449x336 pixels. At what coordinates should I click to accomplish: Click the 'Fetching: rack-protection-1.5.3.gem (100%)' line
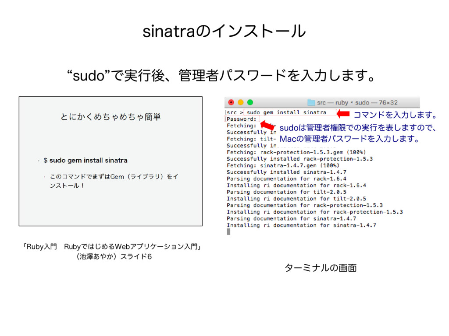[296, 152]
